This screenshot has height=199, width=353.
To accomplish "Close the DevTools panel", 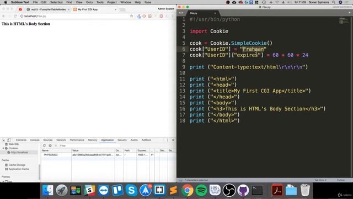I will pyautogui.click(x=173, y=140).
